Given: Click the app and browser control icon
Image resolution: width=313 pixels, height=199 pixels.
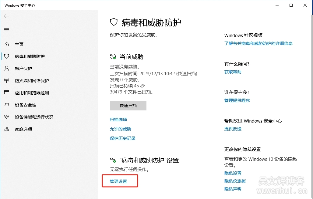Looking at the screenshot, I should pos(7,93).
